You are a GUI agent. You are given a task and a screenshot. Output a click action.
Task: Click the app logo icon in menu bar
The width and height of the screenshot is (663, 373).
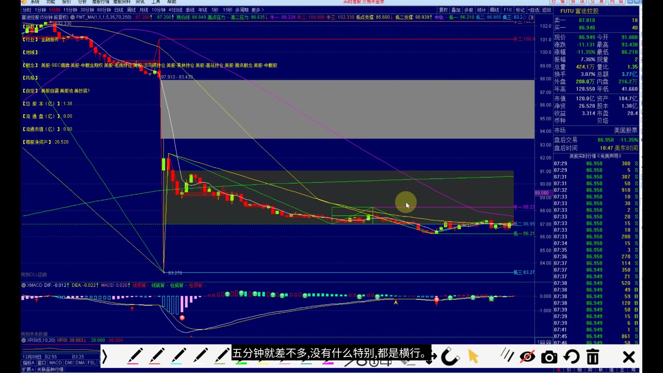tap(24, 2)
